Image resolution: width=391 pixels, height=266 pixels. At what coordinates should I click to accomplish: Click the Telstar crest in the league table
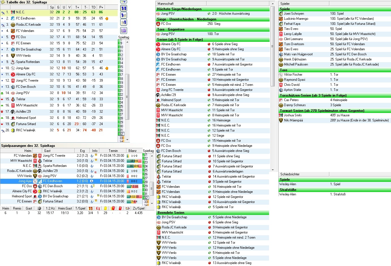coord(13,99)
